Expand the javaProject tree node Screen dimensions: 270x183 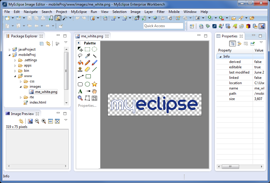9,50
